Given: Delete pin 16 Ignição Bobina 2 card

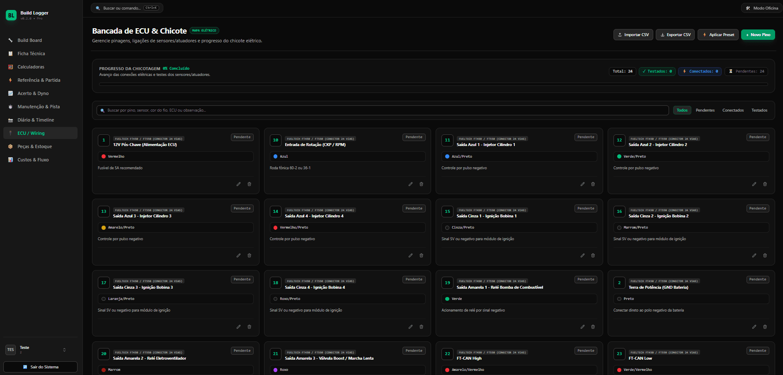Looking at the screenshot, I should pyautogui.click(x=765, y=256).
